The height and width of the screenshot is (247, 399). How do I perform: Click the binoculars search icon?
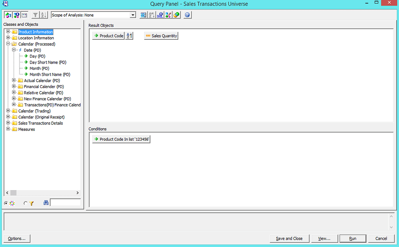[46, 203]
